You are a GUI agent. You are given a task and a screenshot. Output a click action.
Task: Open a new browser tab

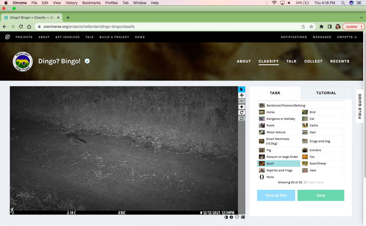pos(68,17)
